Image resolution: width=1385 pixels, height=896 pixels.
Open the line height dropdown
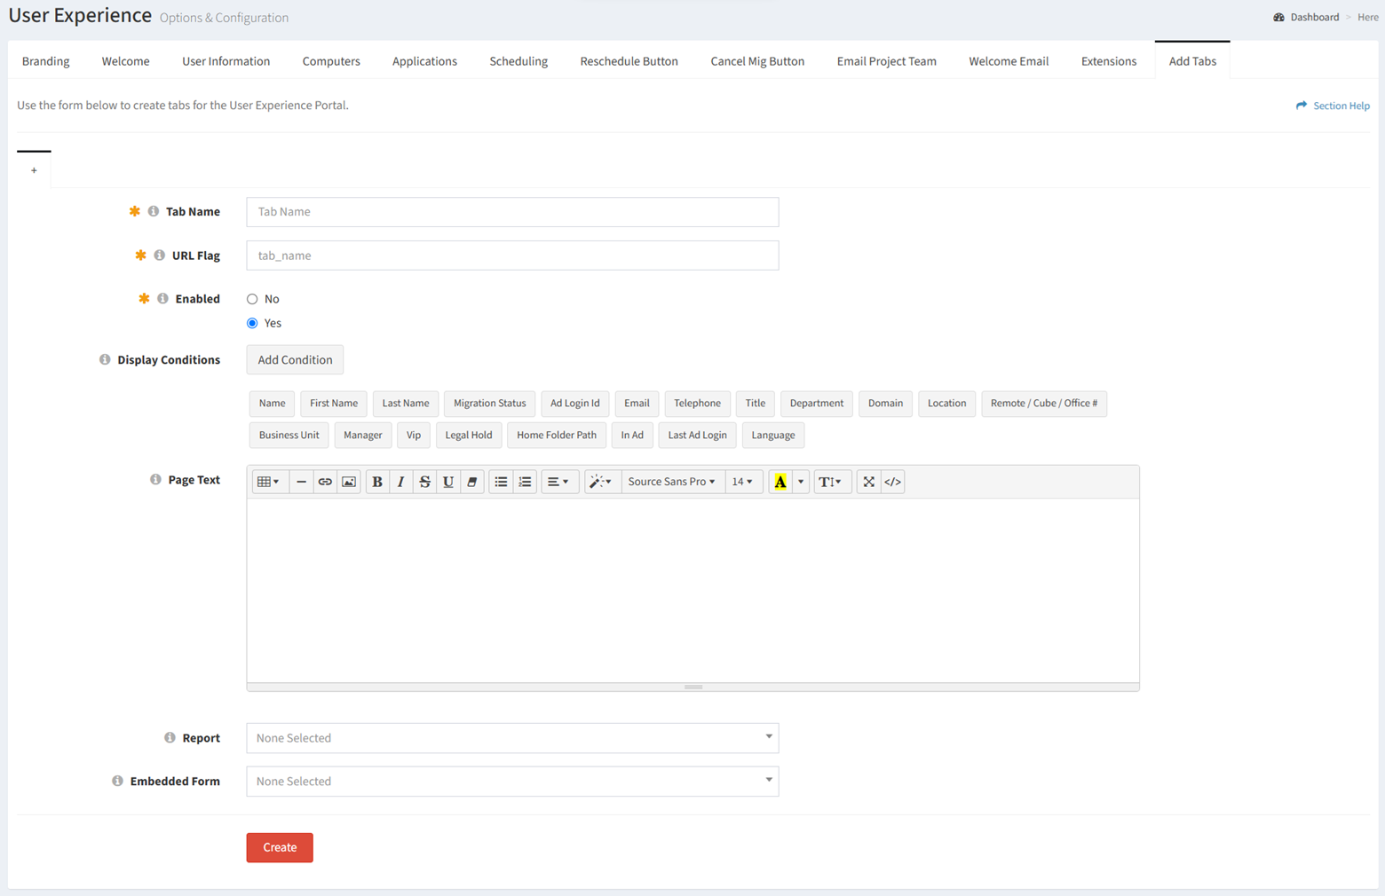[x=831, y=482]
